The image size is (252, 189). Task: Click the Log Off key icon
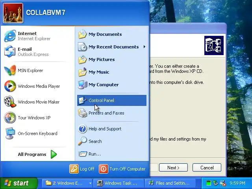pos(74,169)
